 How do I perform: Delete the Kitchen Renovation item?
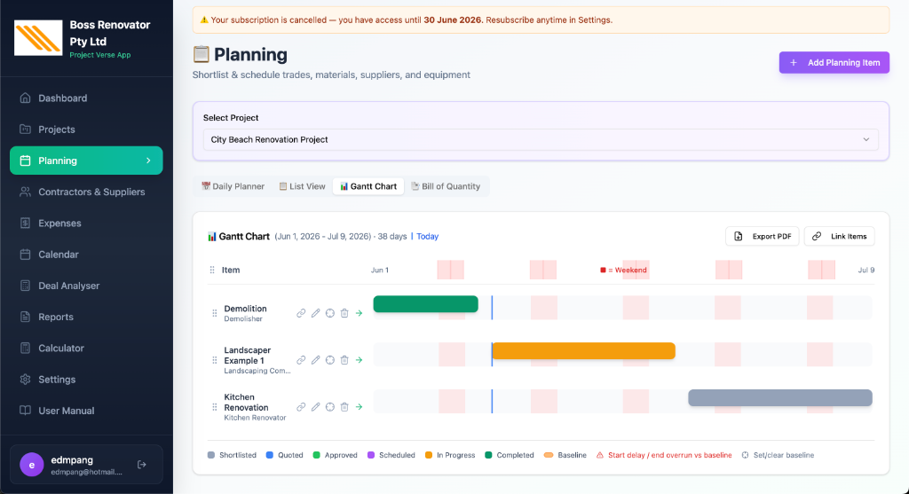tap(344, 407)
